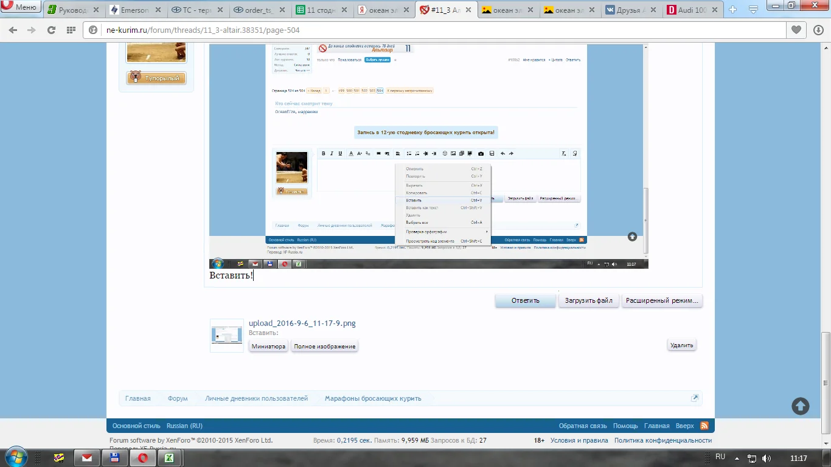The width and height of the screenshot is (831, 467).
Task: Open the breadcrumb quick-navigation jump icon
Action: [695, 398]
